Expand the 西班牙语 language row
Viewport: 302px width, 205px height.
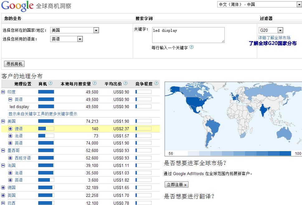(10, 158)
